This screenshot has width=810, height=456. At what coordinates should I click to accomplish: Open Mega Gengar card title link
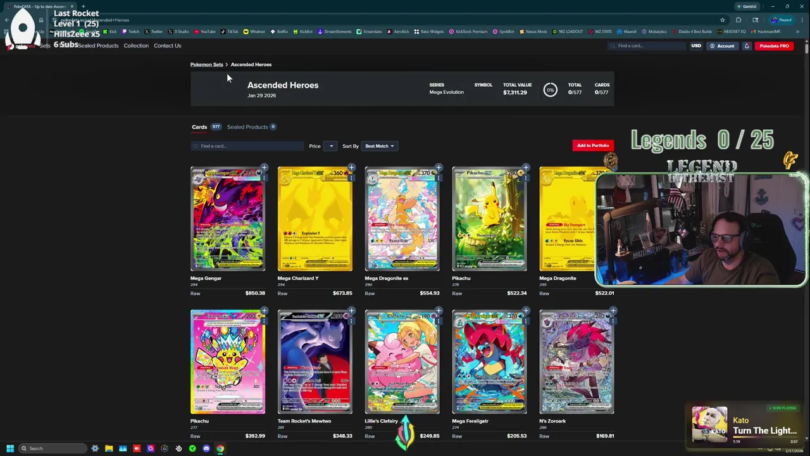[206, 278]
